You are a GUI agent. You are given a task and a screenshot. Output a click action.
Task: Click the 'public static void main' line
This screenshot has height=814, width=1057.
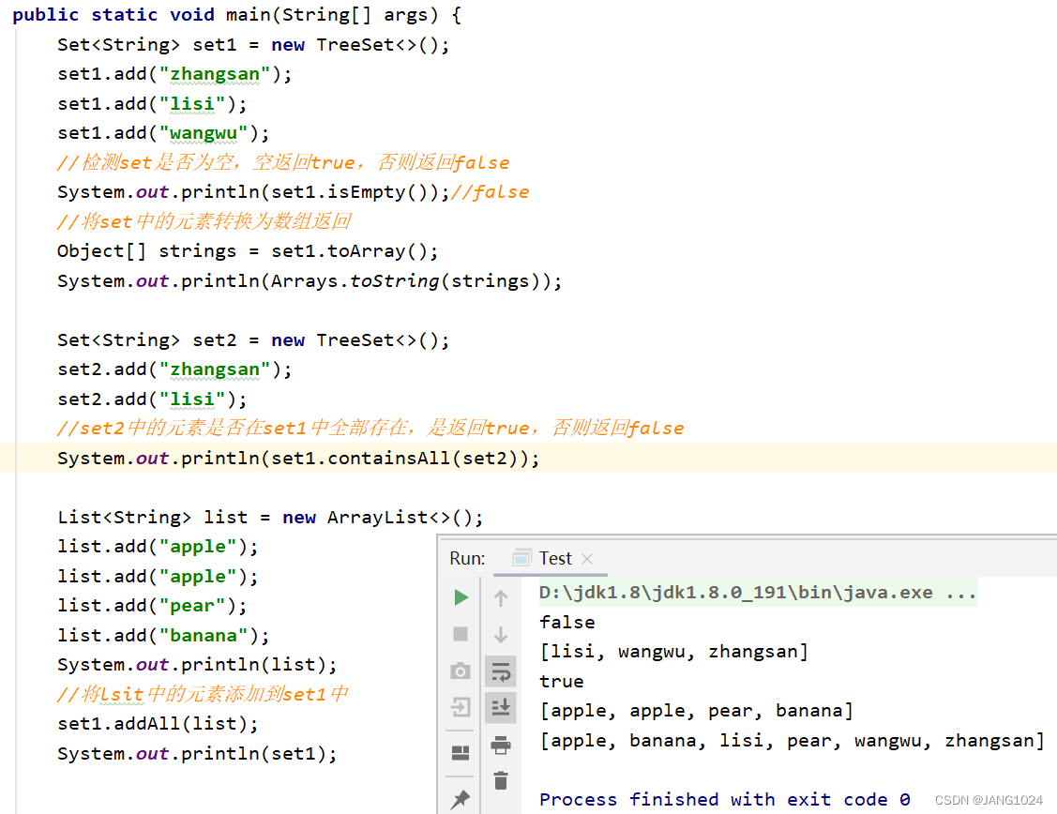tap(236, 15)
